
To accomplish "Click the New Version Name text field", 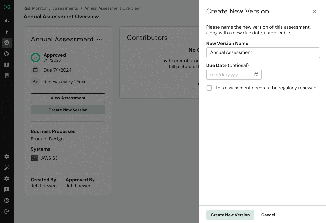I will 263,53.
